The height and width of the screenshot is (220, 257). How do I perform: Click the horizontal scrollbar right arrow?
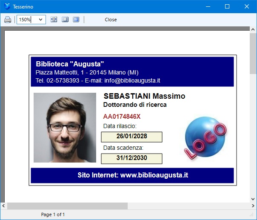tap(253, 206)
